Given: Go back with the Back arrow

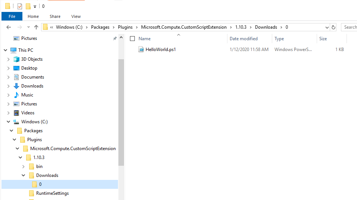Looking at the screenshot, I should tap(9, 27).
